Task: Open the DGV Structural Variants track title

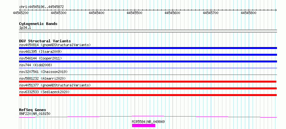Action: tap(45, 41)
